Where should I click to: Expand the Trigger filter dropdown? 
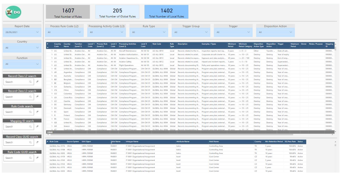click(233, 32)
